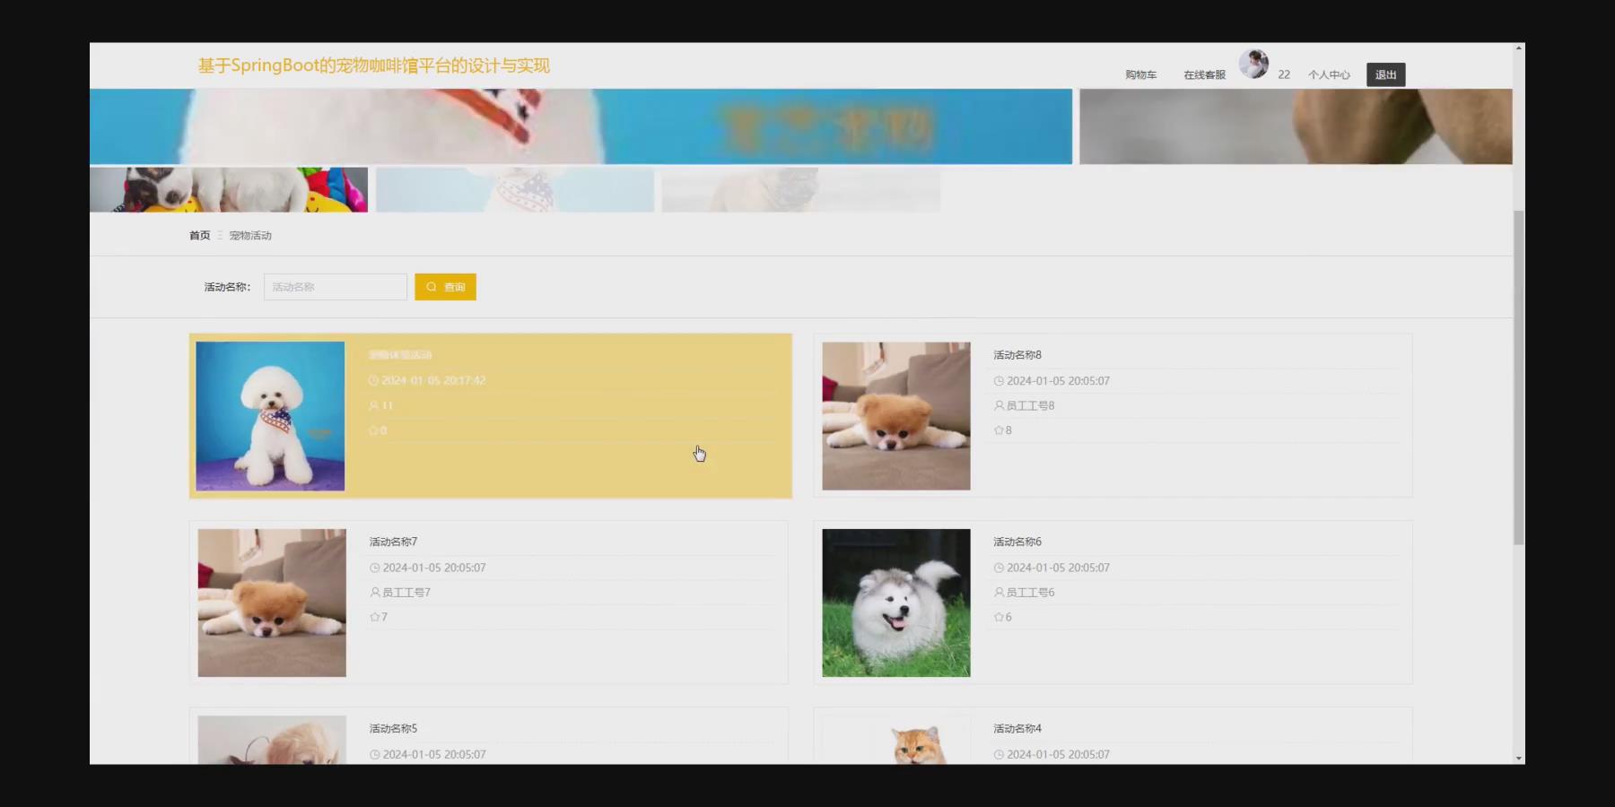Click the 活动名称6 fluffy dog image

896,603
